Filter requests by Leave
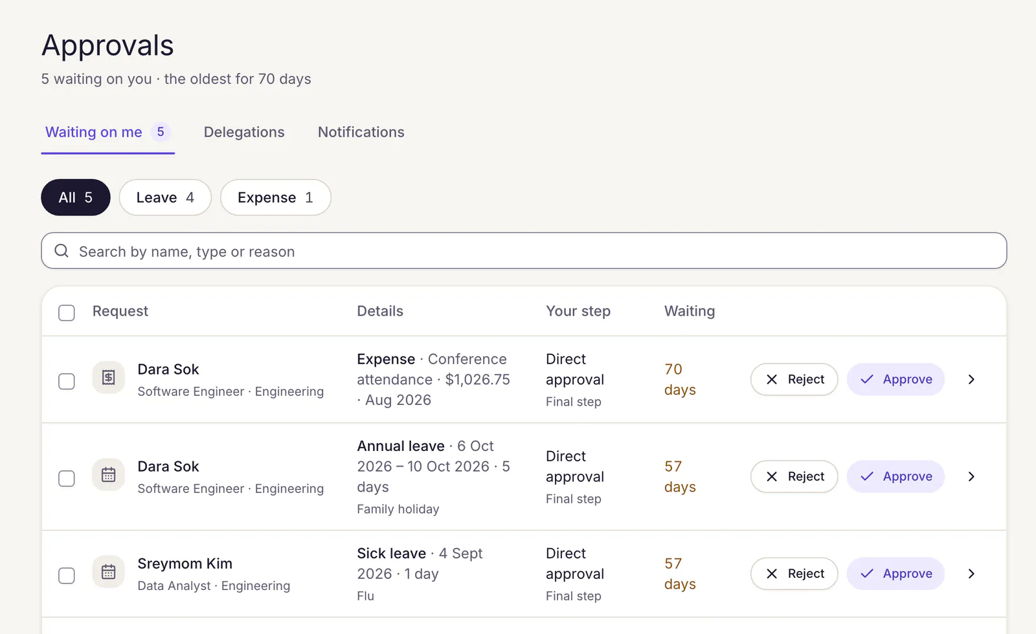 pos(165,197)
